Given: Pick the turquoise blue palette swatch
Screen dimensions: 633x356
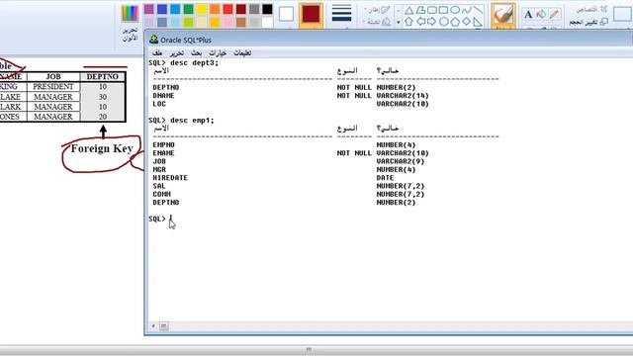Looking at the screenshot, I should click(175, 9).
